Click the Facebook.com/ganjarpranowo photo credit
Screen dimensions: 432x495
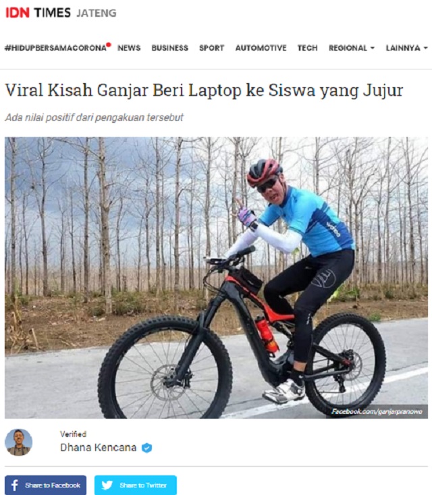coord(377,411)
